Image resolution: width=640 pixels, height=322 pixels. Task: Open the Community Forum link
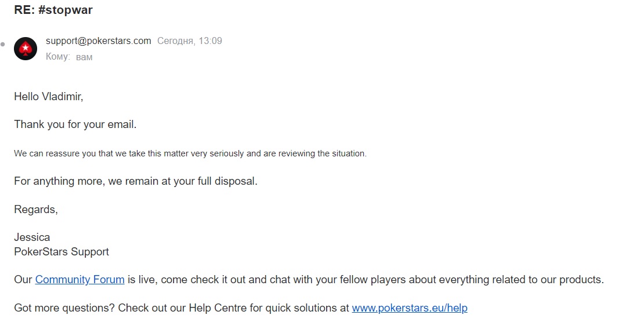79,280
